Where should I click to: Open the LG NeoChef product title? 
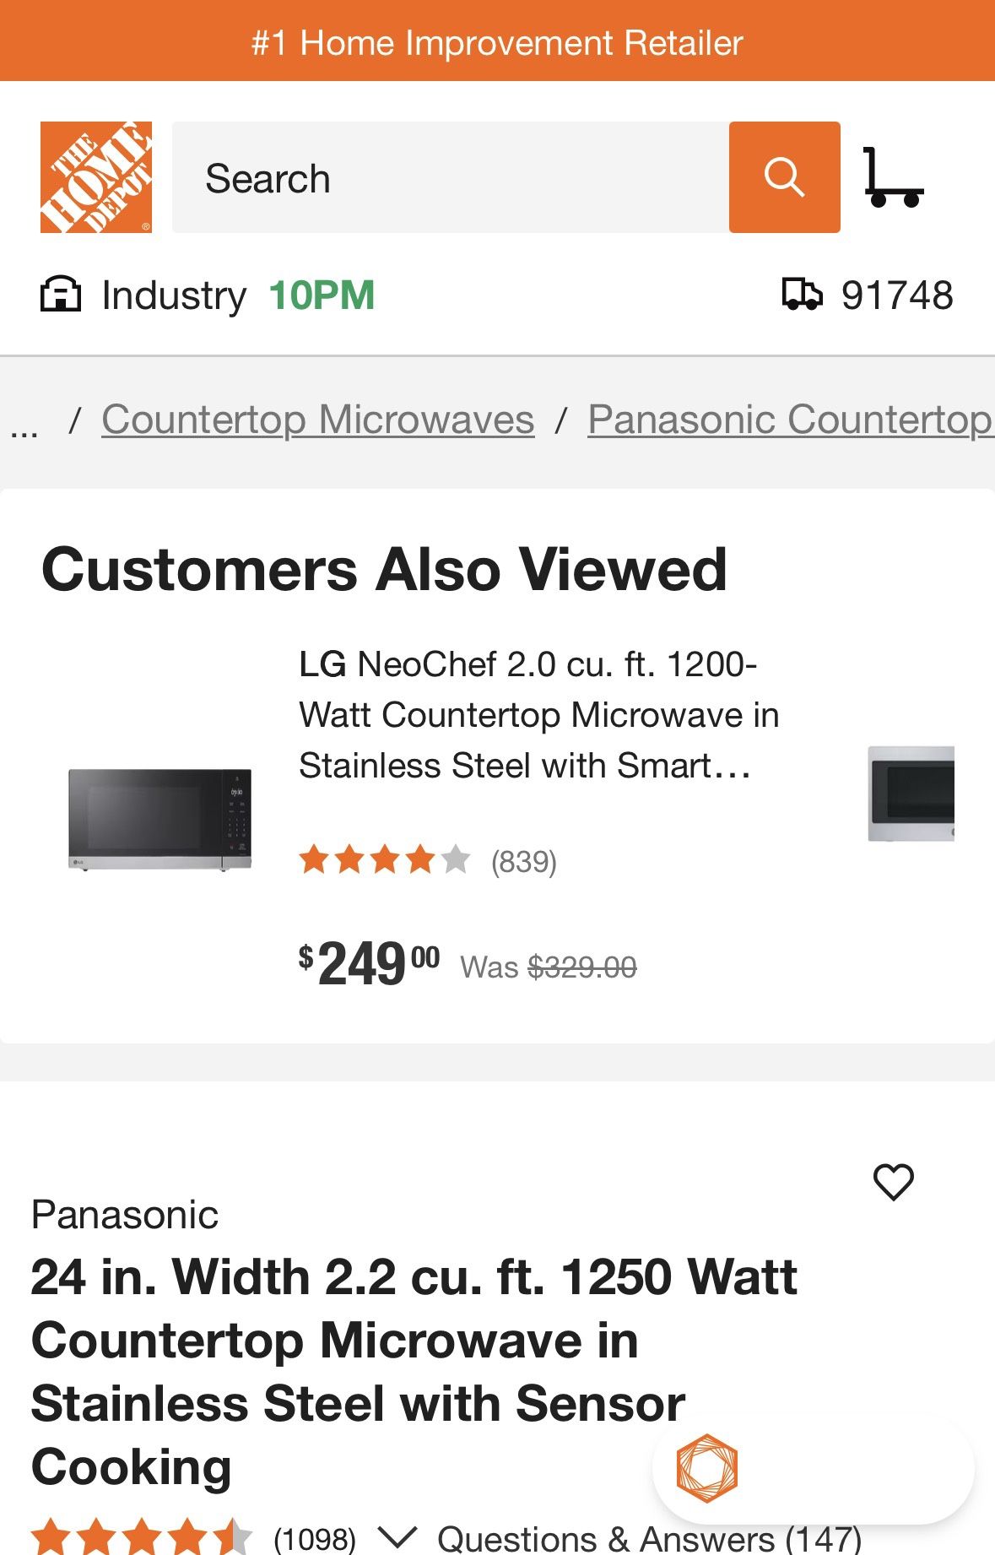[538, 715]
